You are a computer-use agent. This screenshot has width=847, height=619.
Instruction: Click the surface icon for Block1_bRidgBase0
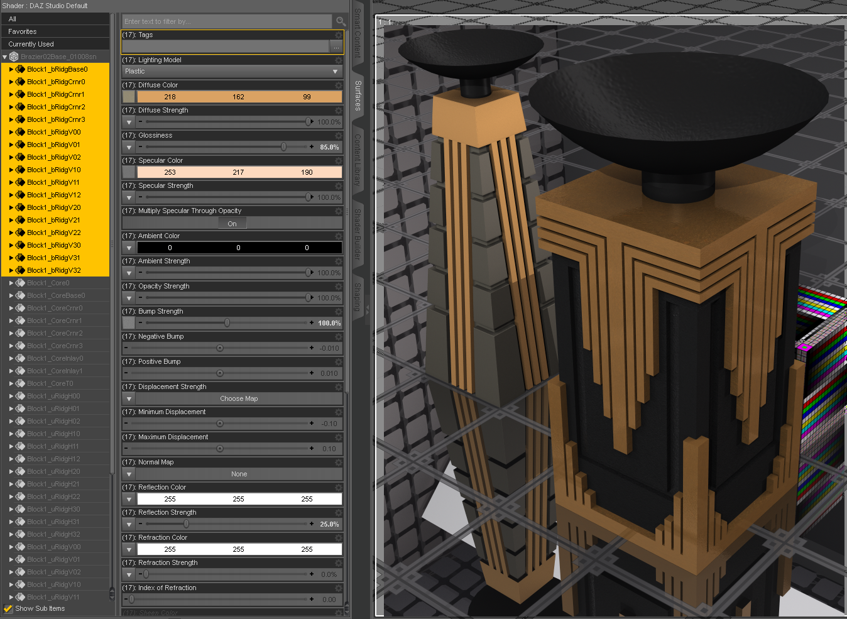[x=20, y=69]
